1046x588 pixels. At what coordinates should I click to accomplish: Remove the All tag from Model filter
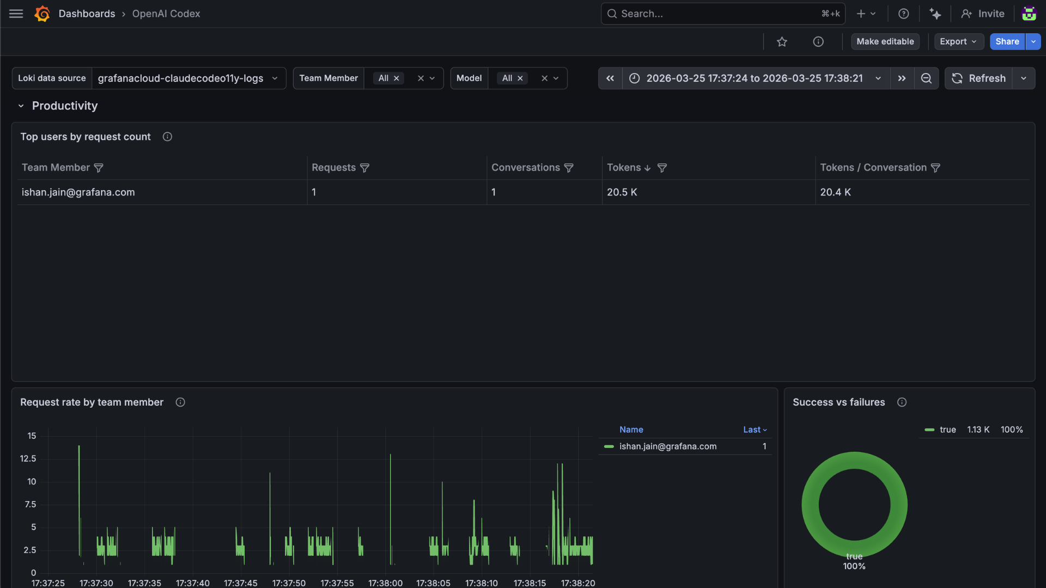520,78
